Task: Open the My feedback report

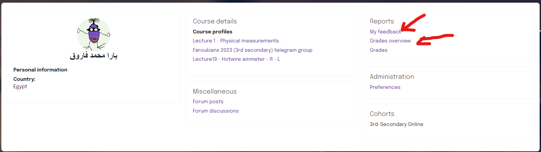Action: (x=385, y=32)
